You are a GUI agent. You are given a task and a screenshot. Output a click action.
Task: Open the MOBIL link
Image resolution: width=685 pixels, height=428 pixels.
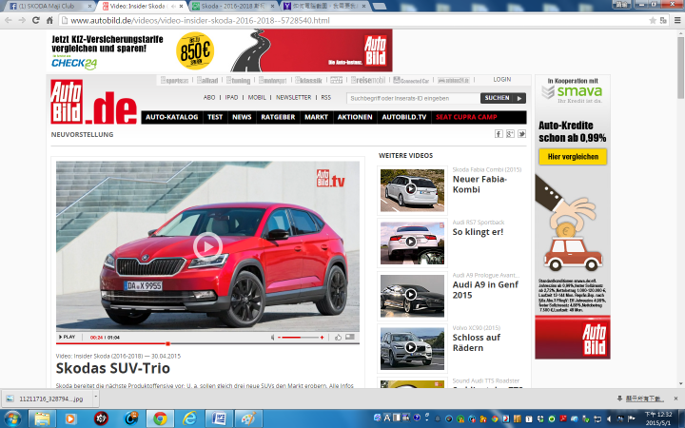257,97
